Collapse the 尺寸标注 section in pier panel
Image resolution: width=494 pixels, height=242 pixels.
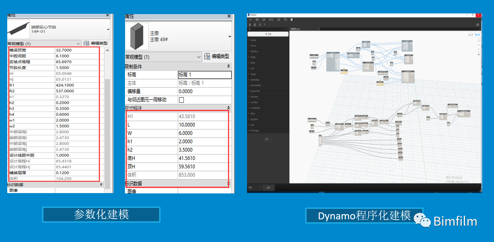pyautogui.click(x=229, y=108)
